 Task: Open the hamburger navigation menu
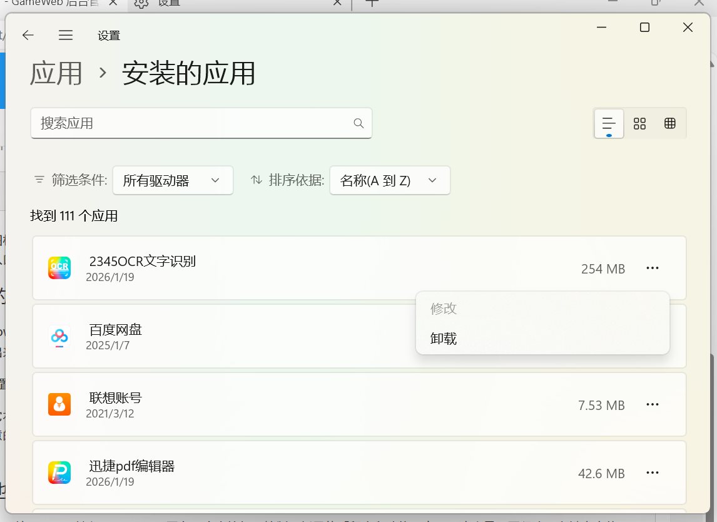pyautogui.click(x=66, y=35)
